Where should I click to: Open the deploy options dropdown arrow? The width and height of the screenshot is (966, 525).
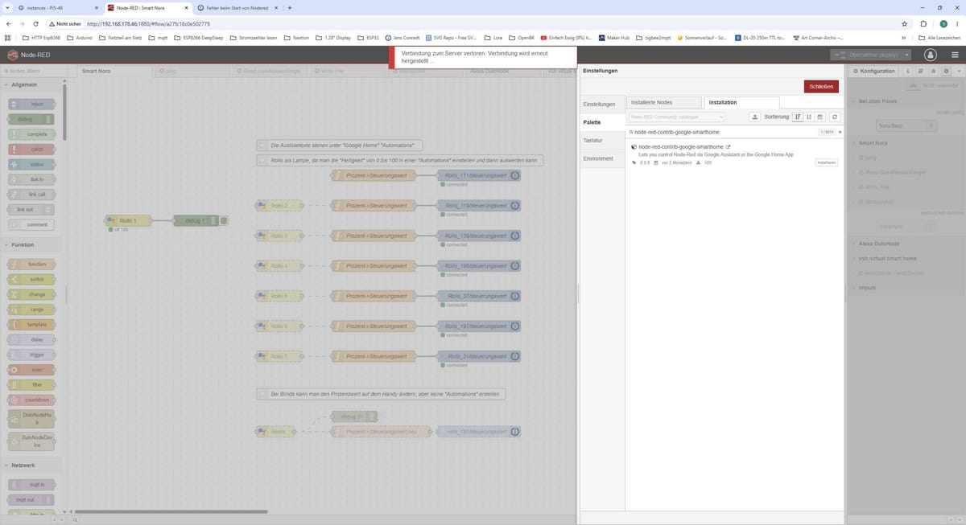pos(907,55)
